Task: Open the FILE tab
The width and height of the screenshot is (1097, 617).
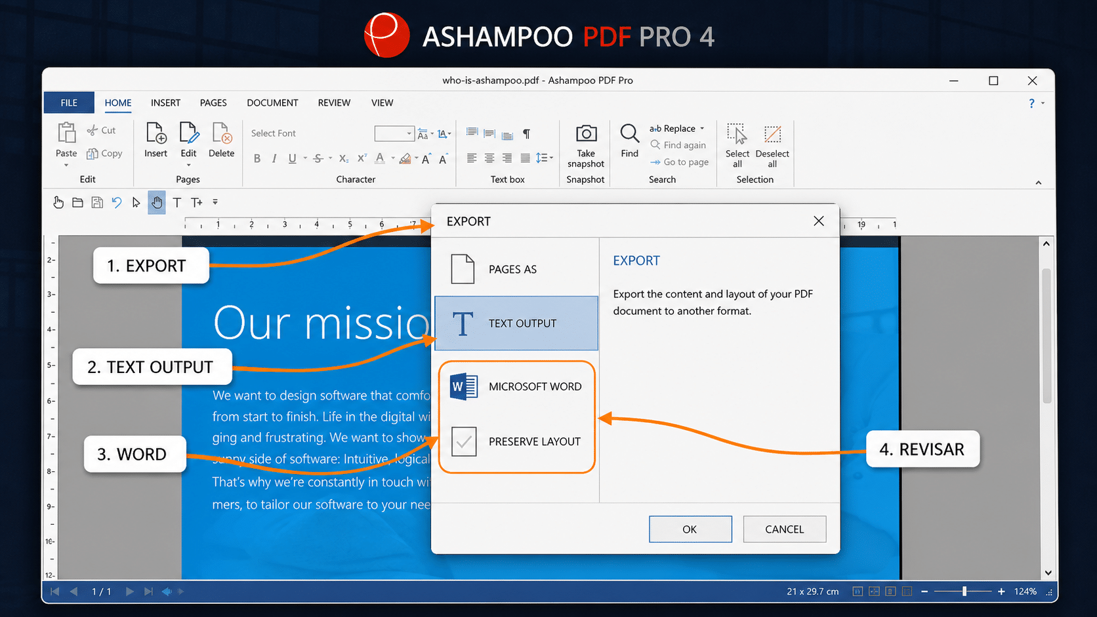Action: [69, 103]
